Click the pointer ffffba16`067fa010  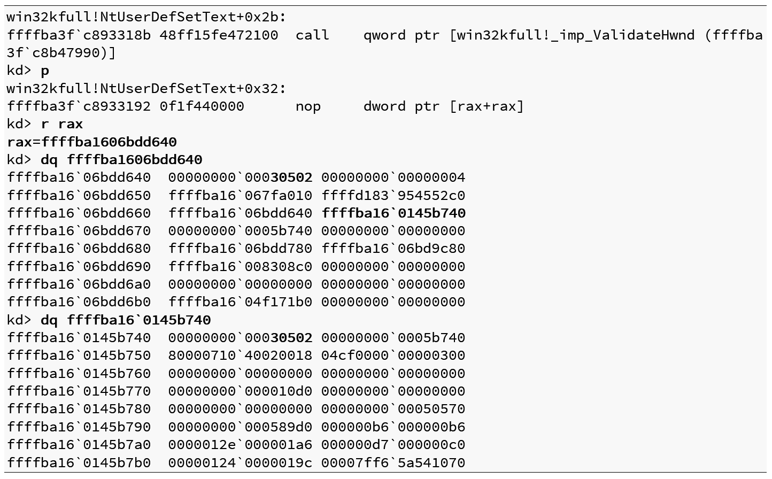coord(240,195)
